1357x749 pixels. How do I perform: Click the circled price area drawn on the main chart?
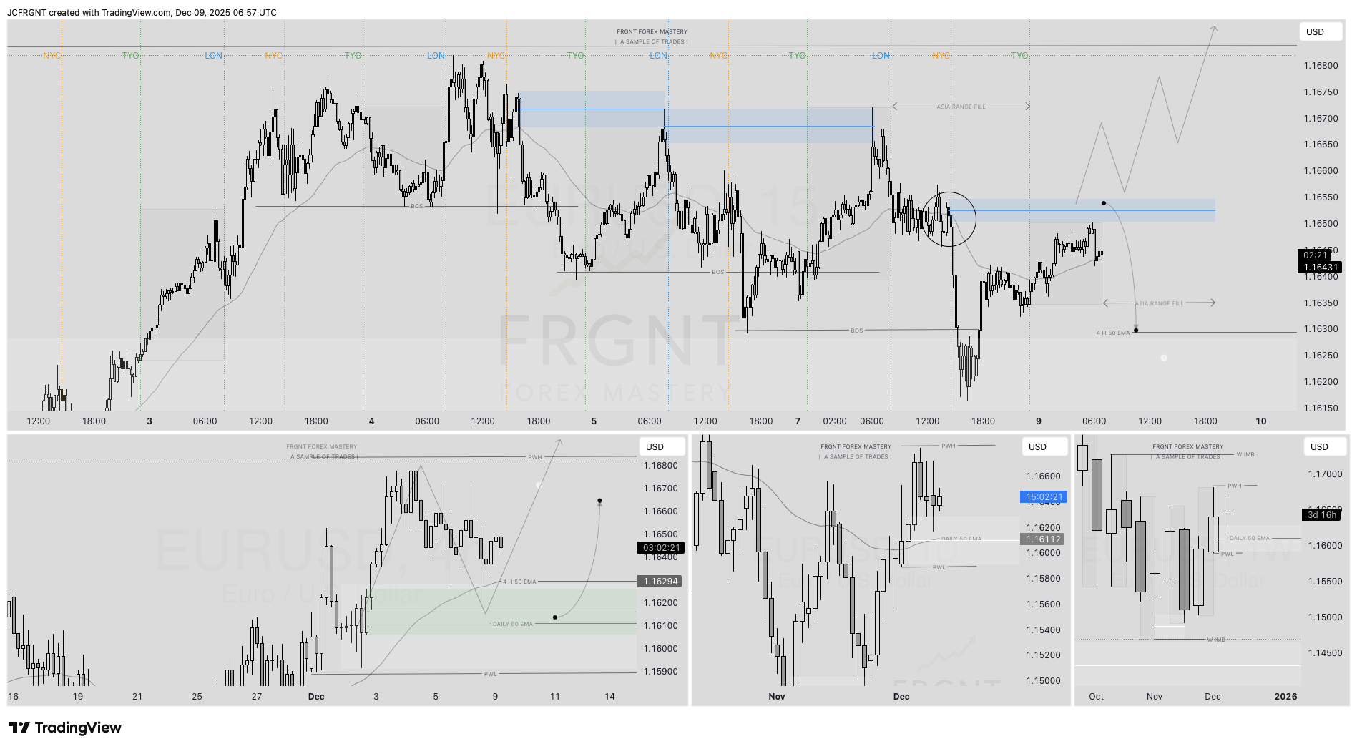click(949, 219)
